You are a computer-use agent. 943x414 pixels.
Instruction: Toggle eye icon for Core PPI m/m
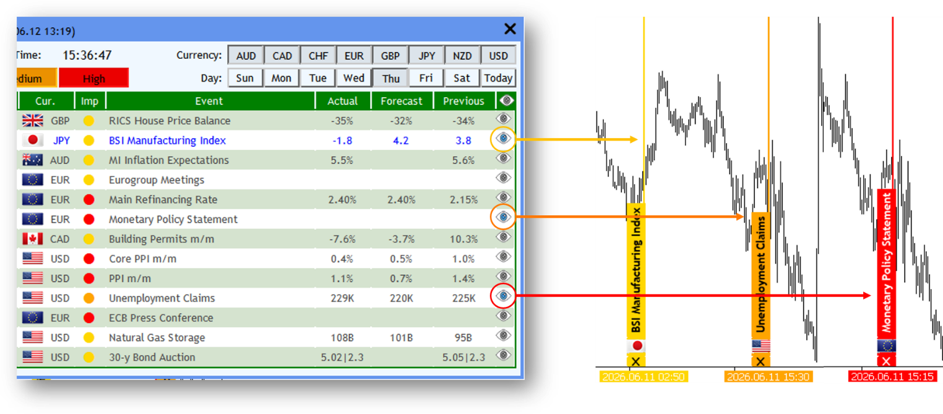[504, 256]
